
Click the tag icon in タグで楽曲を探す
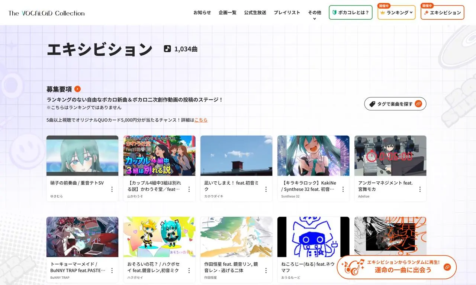tap(372, 104)
